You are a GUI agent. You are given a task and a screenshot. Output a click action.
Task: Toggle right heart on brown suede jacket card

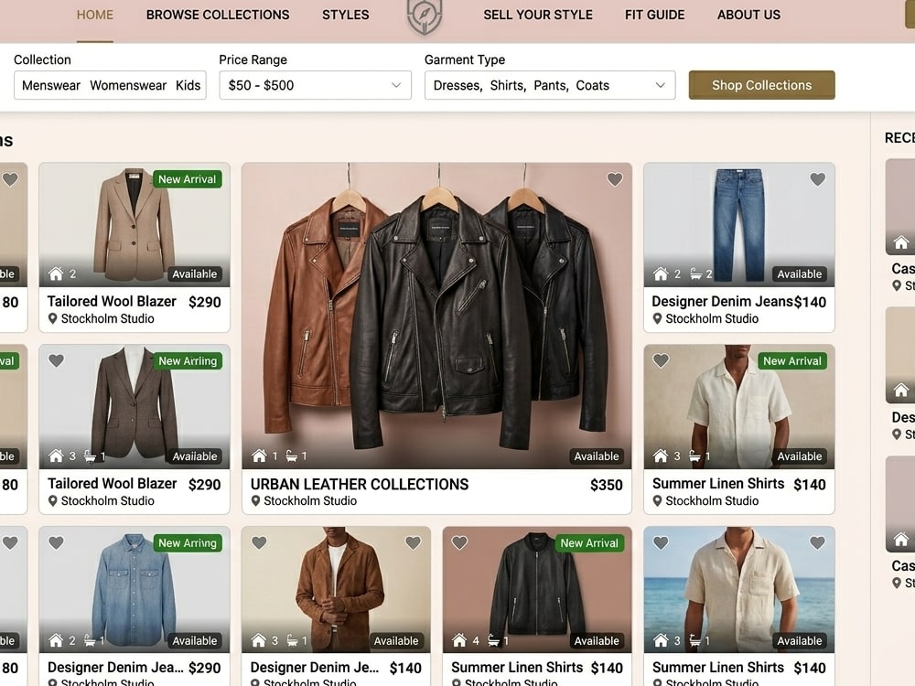[x=414, y=543]
